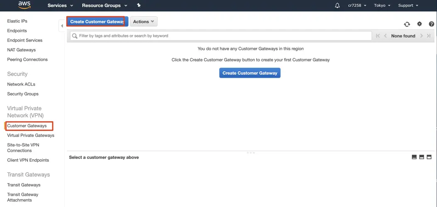Screen dimensions: 437x207
Task: Open Site-to-Site VPN Connections
Action: (x=23, y=148)
